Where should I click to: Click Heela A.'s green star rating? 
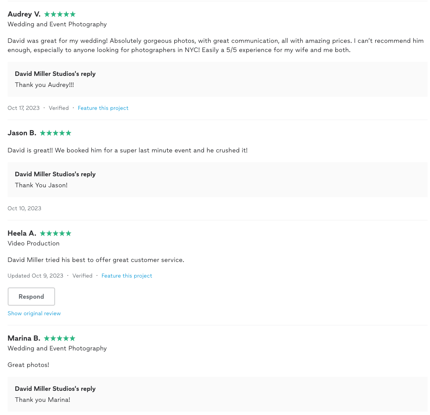pyautogui.click(x=55, y=234)
